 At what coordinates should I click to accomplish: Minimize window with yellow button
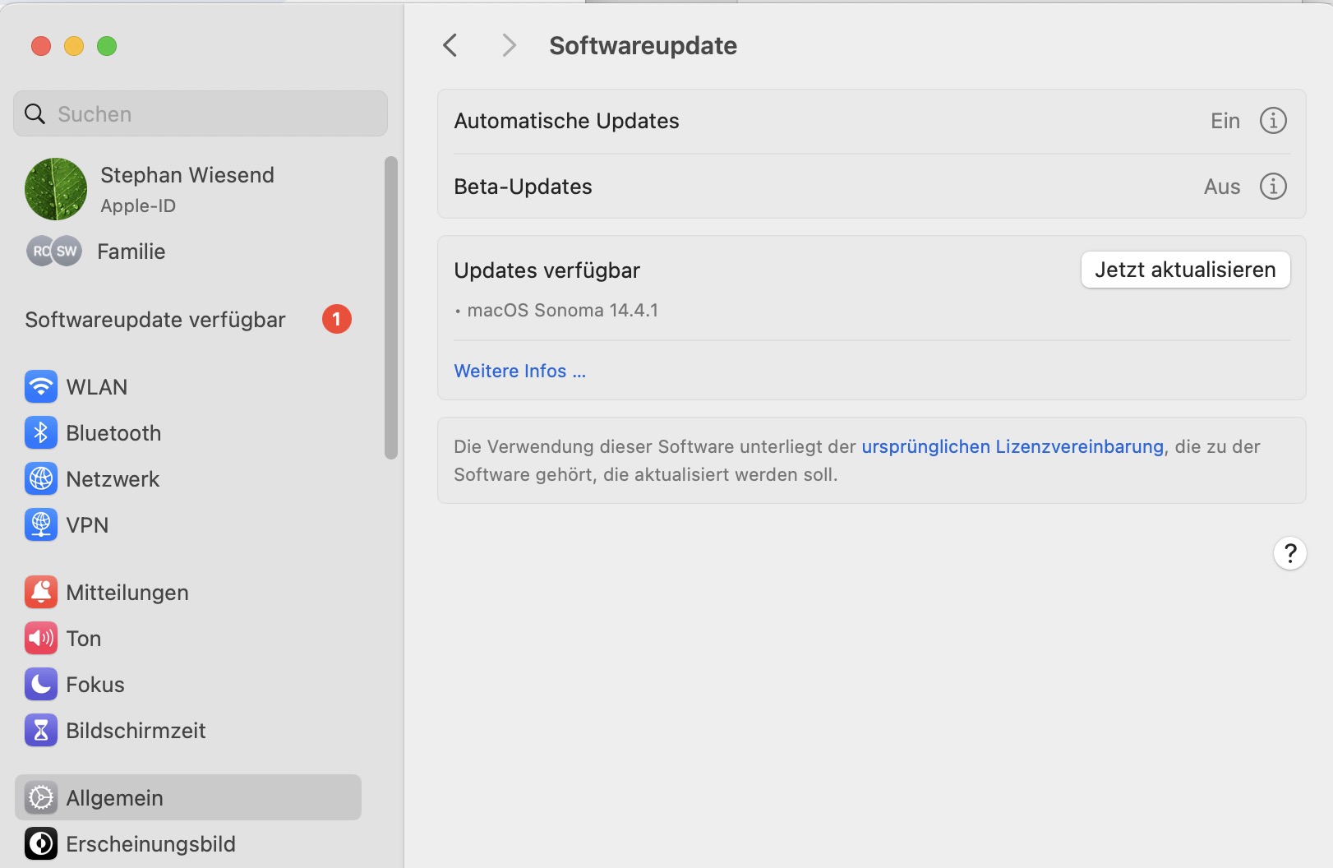coord(74,46)
